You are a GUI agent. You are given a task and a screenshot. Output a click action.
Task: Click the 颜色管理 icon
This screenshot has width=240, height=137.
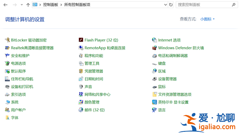tap(81, 102)
